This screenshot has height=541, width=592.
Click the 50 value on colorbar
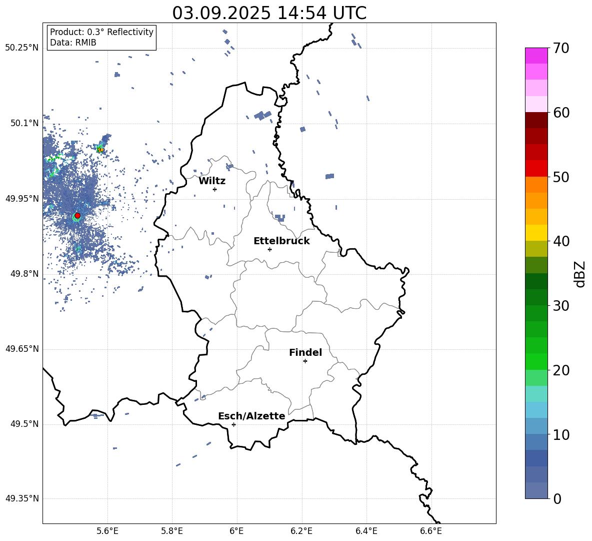coord(561,177)
